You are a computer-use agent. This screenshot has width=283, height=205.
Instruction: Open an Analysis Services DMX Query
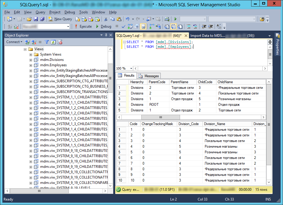pyautogui.click(x=90, y=19)
